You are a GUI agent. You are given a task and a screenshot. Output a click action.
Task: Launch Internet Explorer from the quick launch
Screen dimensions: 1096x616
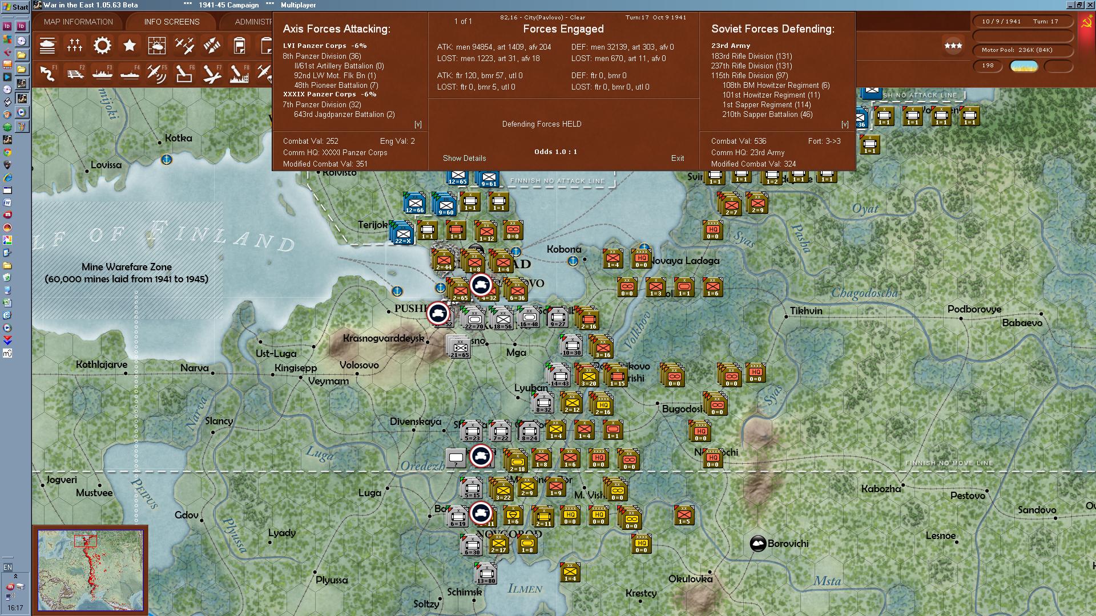[x=7, y=178]
